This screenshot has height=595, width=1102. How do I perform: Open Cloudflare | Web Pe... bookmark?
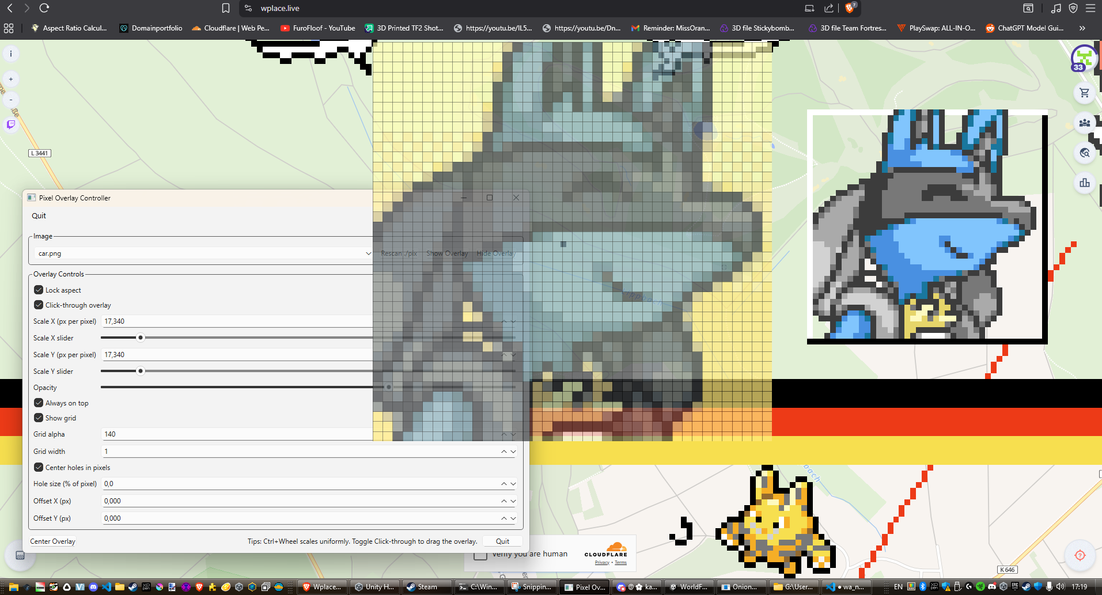(230, 28)
